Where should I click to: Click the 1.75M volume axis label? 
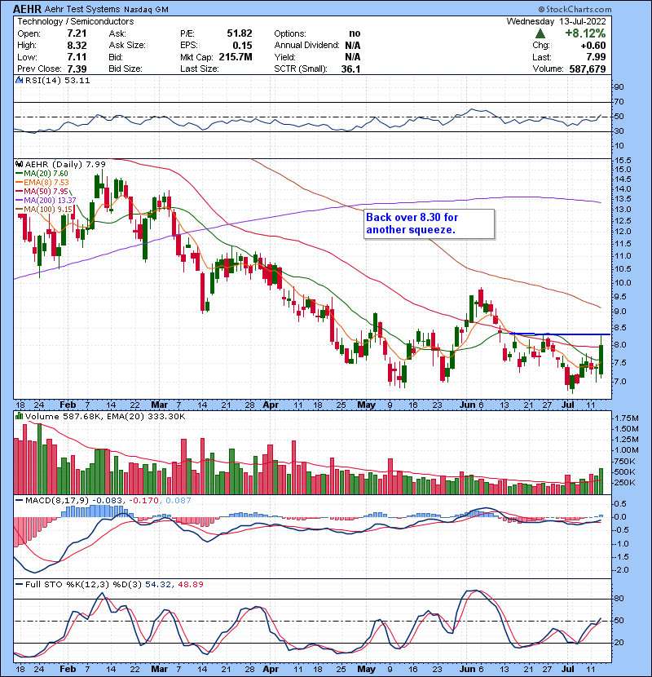tap(627, 418)
